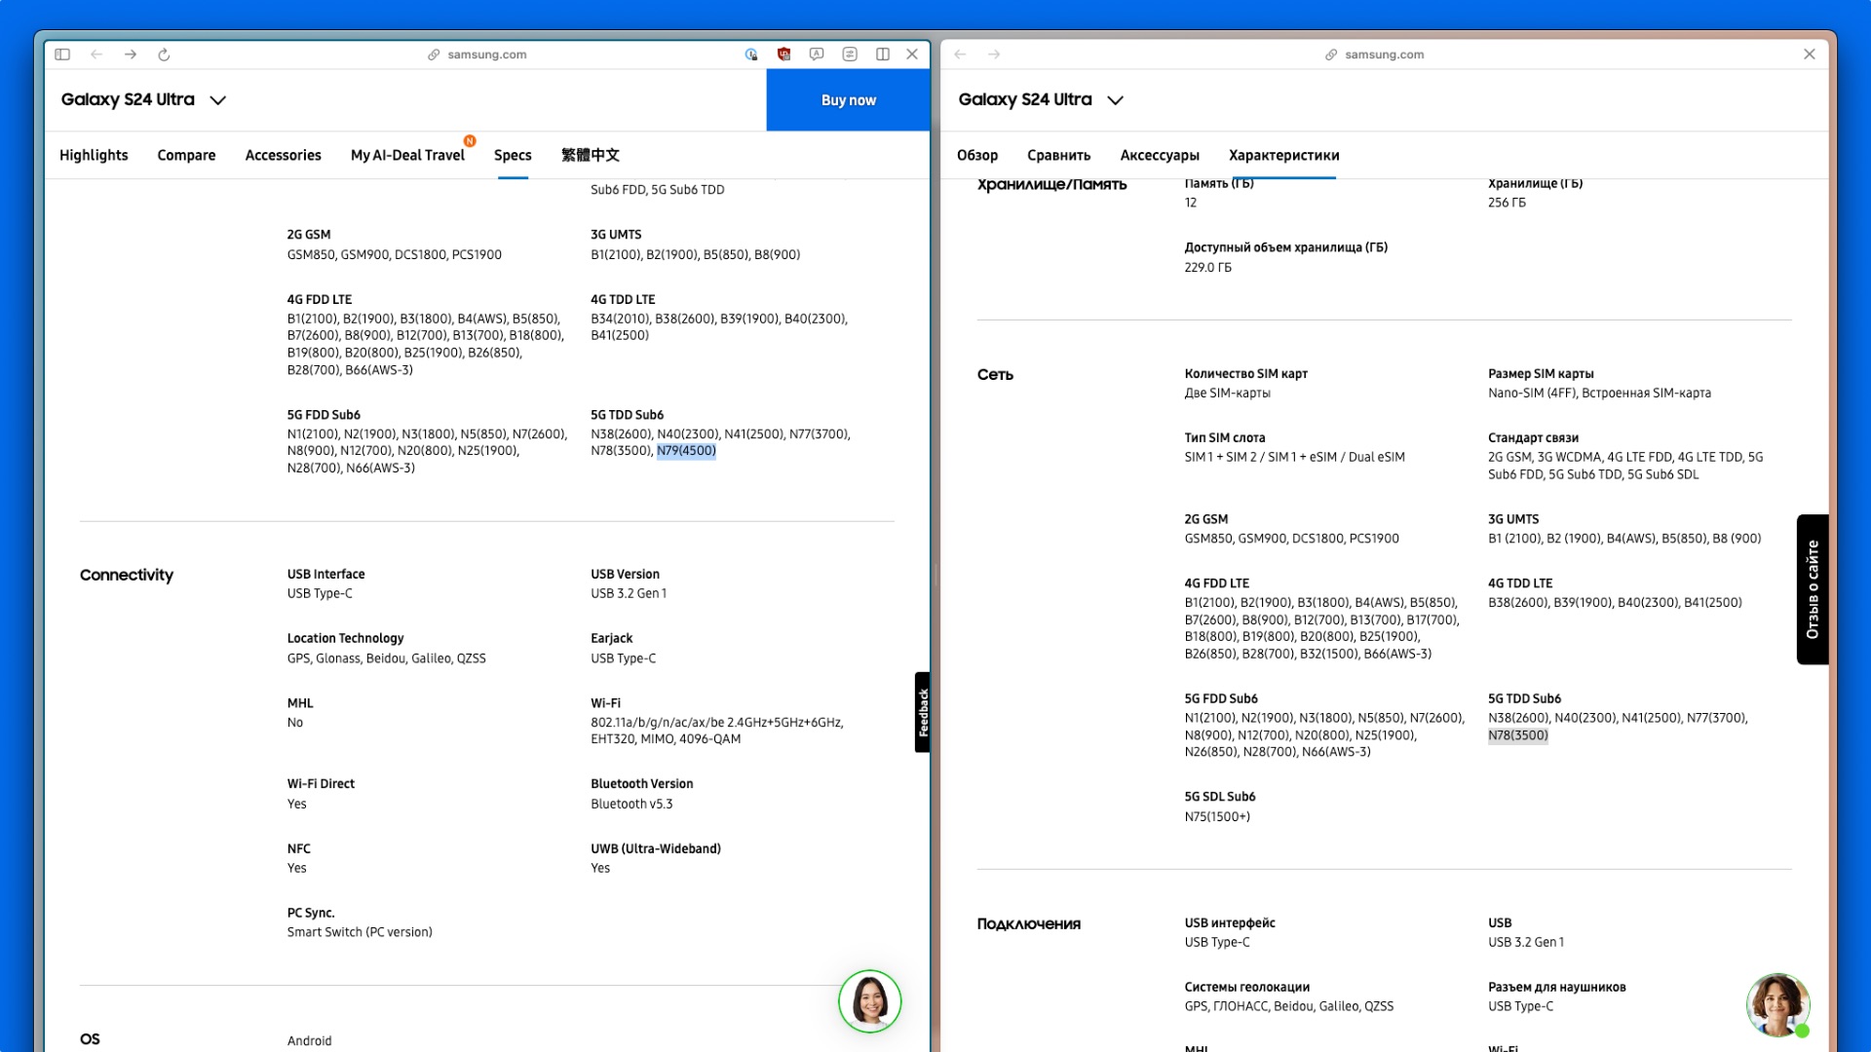Click the USB 3.2 Gen 1 value in left window
The image size is (1871, 1052).
[629, 593]
